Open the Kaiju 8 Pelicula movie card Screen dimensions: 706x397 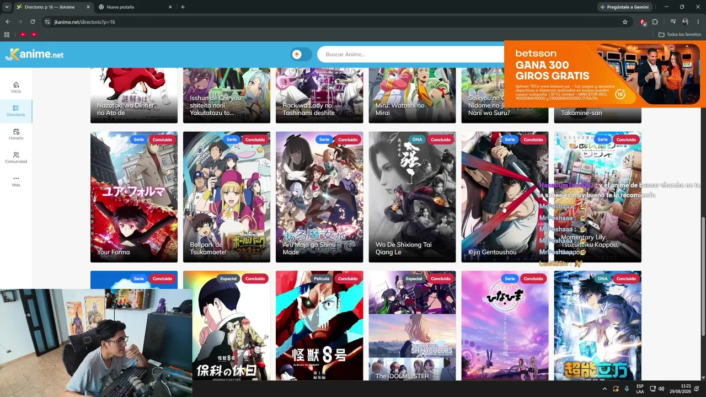point(319,325)
